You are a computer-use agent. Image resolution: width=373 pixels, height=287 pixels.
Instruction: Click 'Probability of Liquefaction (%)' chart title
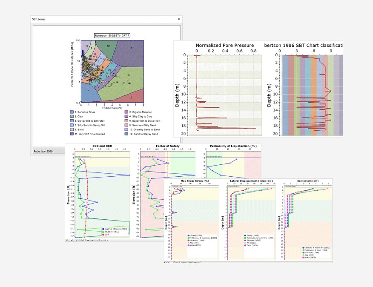[x=233, y=146]
